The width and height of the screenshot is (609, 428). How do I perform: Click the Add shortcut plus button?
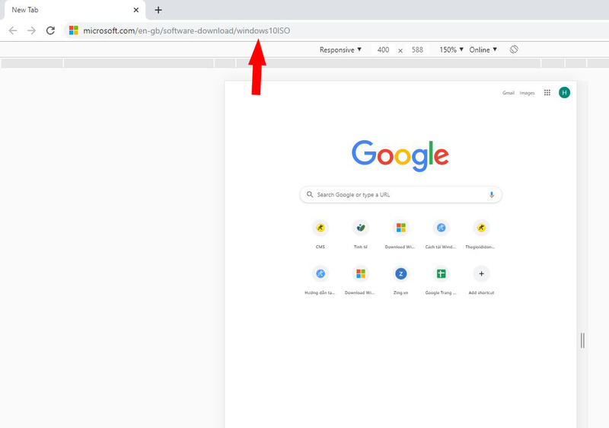[x=481, y=274]
